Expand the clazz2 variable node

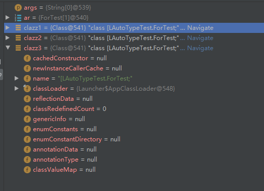(8, 37)
